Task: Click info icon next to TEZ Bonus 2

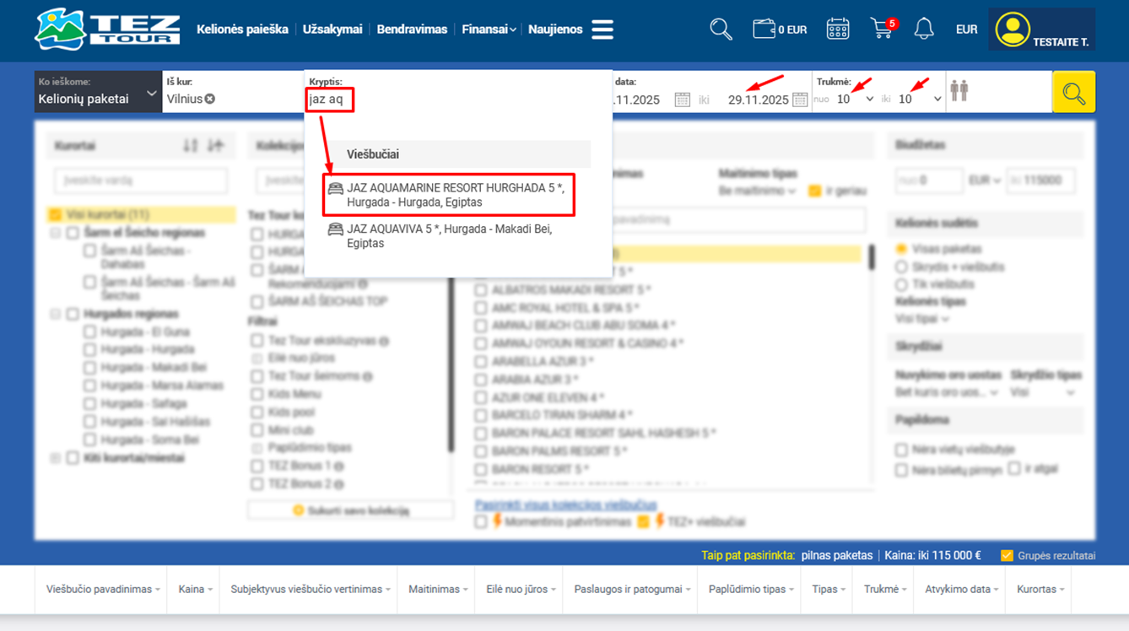Action: pyautogui.click(x=338, y=484)
